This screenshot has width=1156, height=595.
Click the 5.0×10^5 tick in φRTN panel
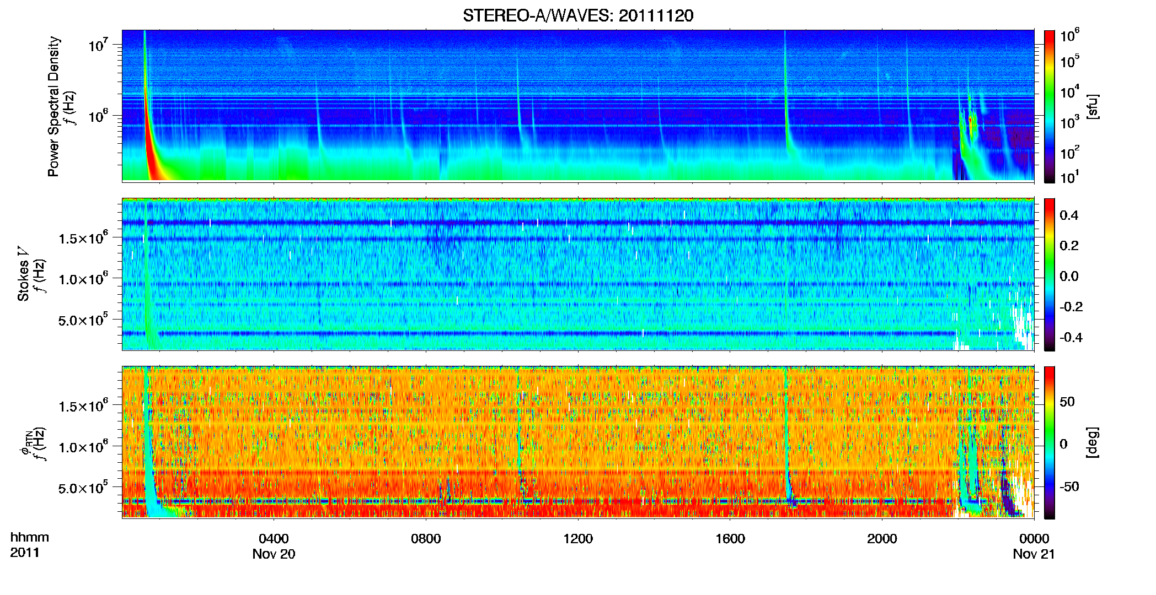coord(83,488)
